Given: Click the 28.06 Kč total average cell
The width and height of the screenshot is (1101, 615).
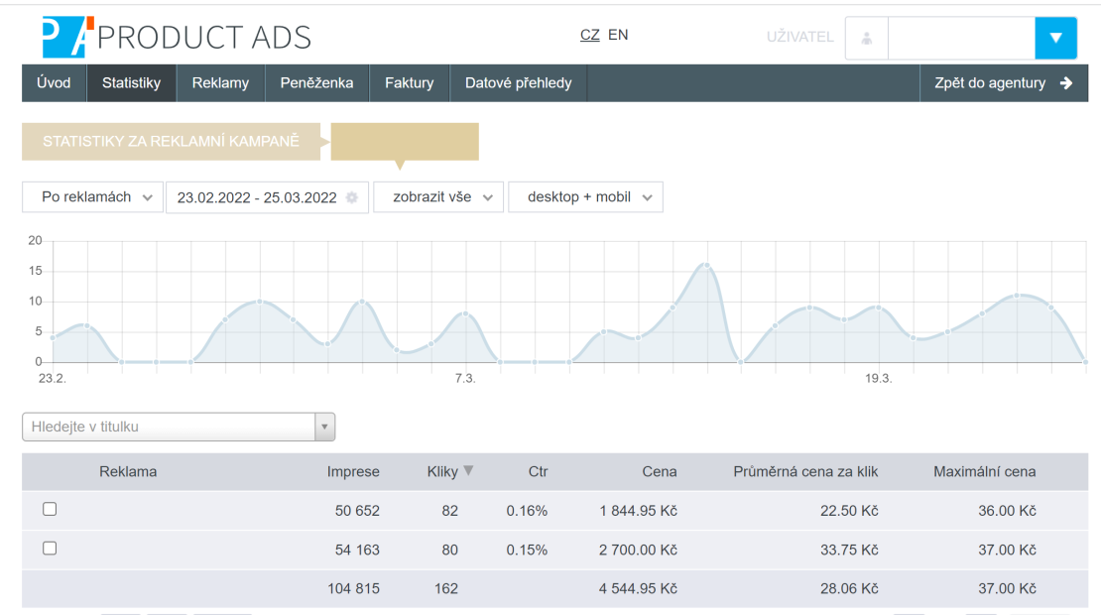Looking at the screenshot, I should click(x=849, y=589).
